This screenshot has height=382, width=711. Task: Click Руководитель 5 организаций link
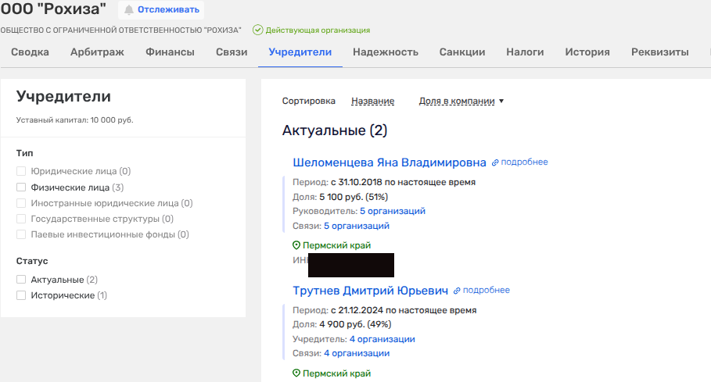pyautogui.click(x=392, y=211)
